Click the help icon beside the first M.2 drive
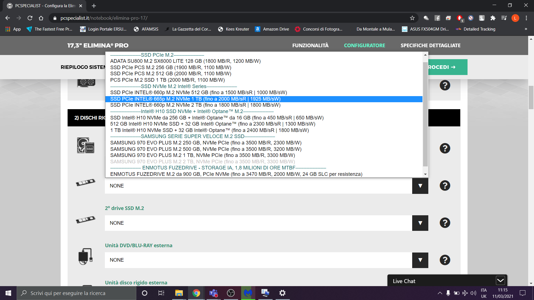Viewport: 534px width, 300px height. 445,186
